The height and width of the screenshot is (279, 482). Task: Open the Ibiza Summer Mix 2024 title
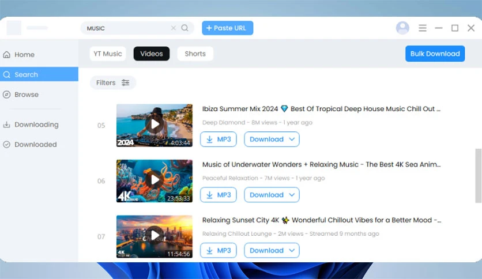click(x=321, y=109)
